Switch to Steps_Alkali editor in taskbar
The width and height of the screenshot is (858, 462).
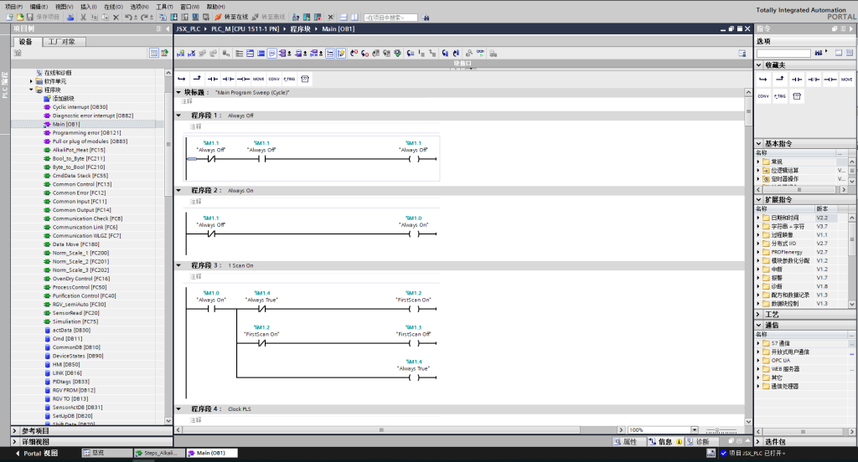(x=159, y=453)
